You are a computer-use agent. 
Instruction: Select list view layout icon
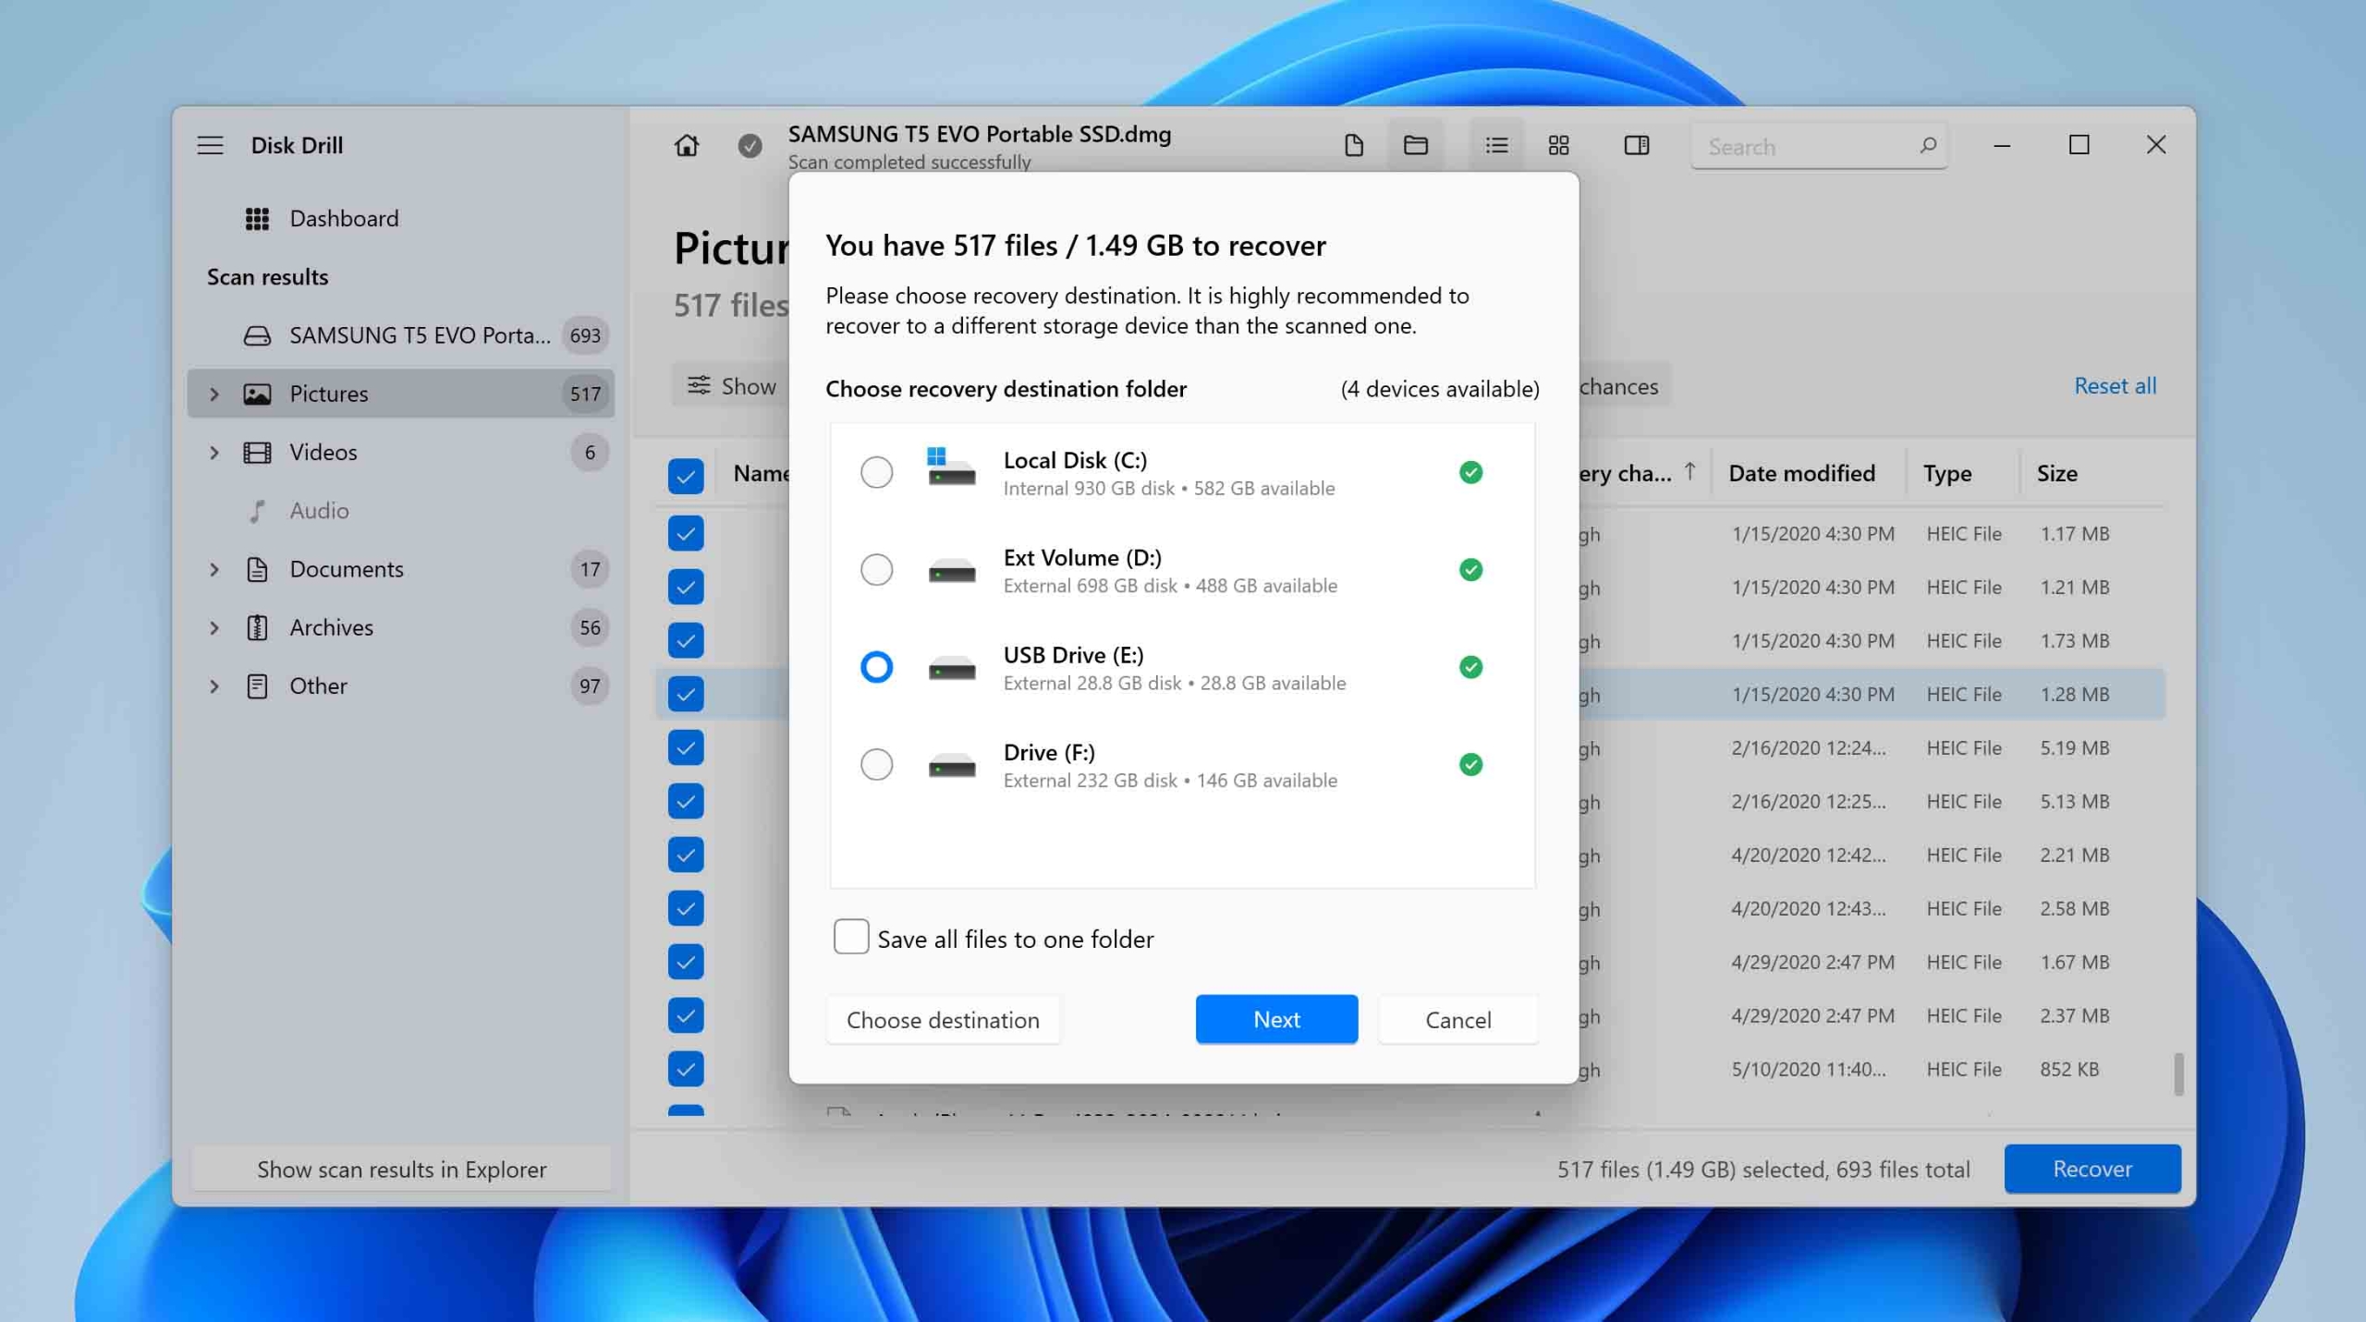1496,145
